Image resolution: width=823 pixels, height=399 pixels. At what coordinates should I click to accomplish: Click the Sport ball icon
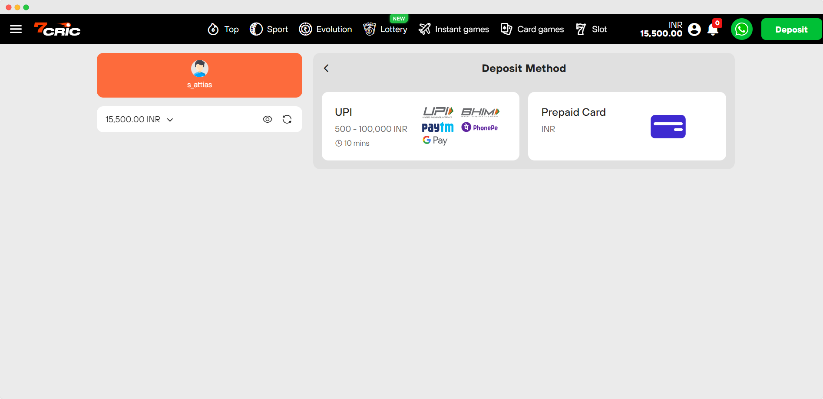pyautogui.click(x=256, y=29)
